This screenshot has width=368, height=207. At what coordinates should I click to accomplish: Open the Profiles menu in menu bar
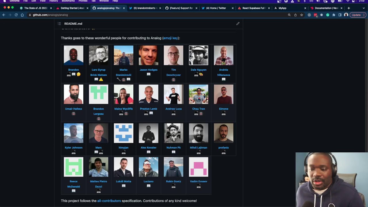(x=83, y=1)
